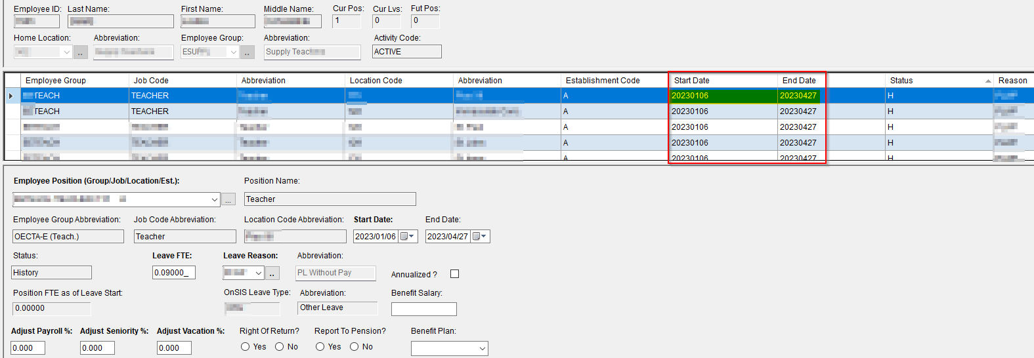
Task: Click the Other Leave abbreviation field
Action: (x=338, y=308)
